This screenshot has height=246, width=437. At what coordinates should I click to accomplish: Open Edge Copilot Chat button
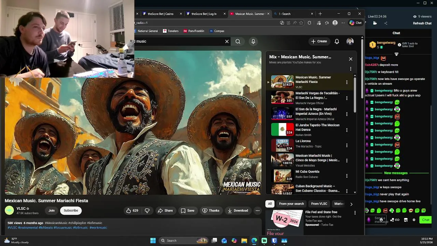click(x=355, y=23)
